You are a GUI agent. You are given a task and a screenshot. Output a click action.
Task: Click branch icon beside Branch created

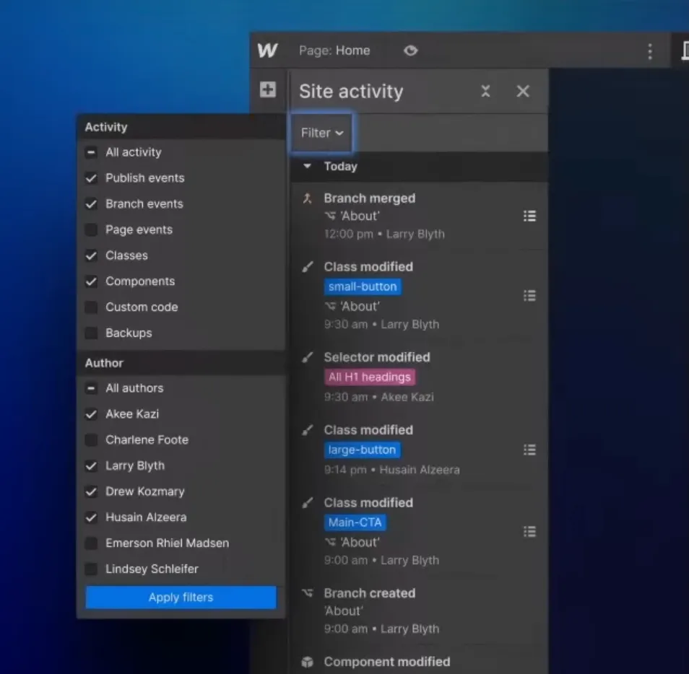click(x=308, y=593)
